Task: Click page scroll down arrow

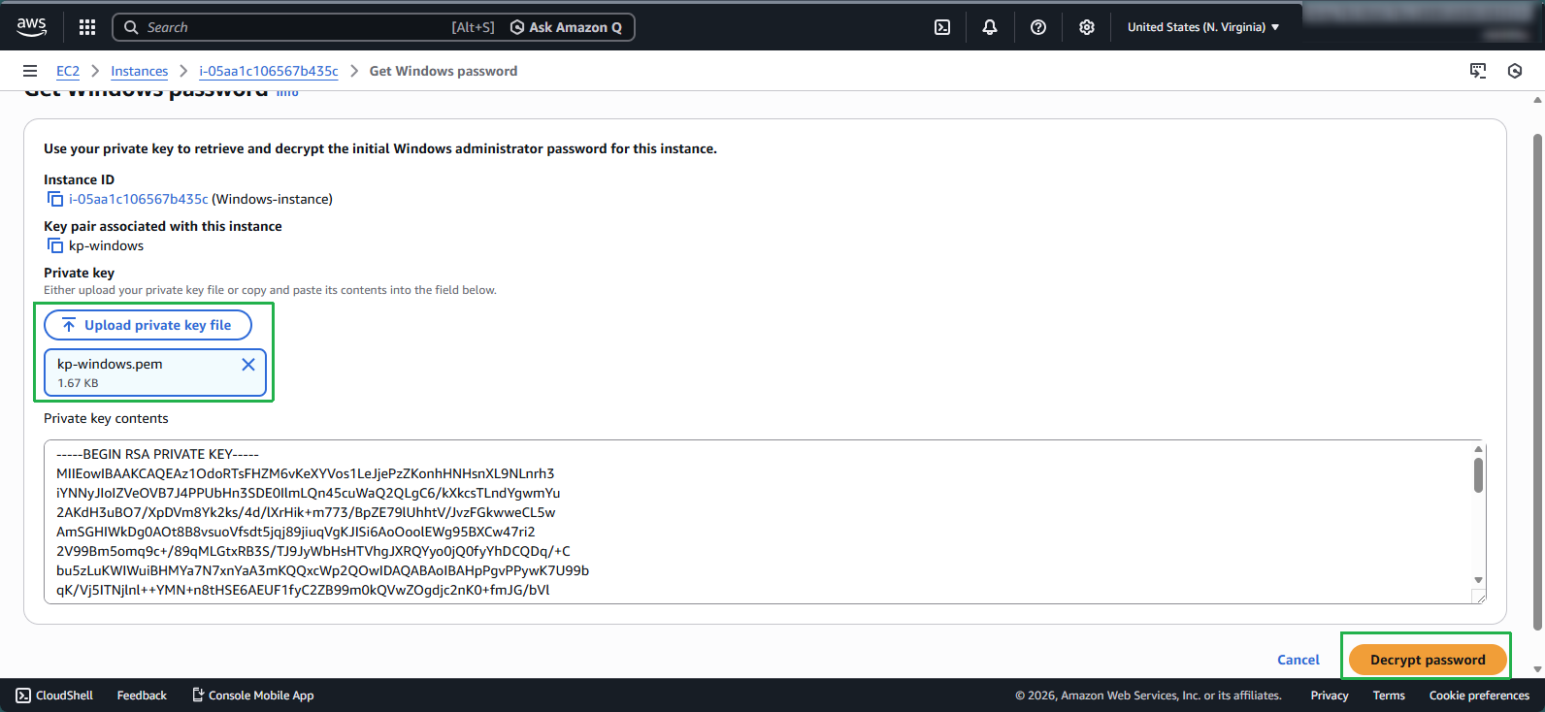Action: (x=1537, y=669)
